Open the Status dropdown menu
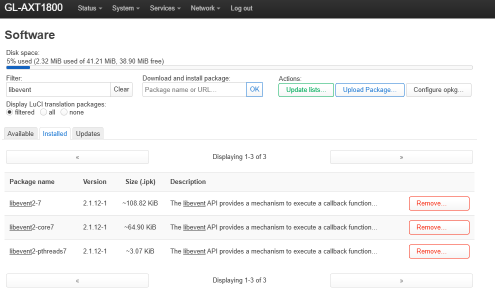 click(x=90, y=8)
